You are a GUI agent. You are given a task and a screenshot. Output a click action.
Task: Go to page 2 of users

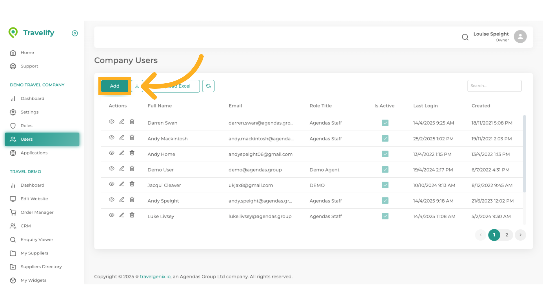tap(507, 235)
